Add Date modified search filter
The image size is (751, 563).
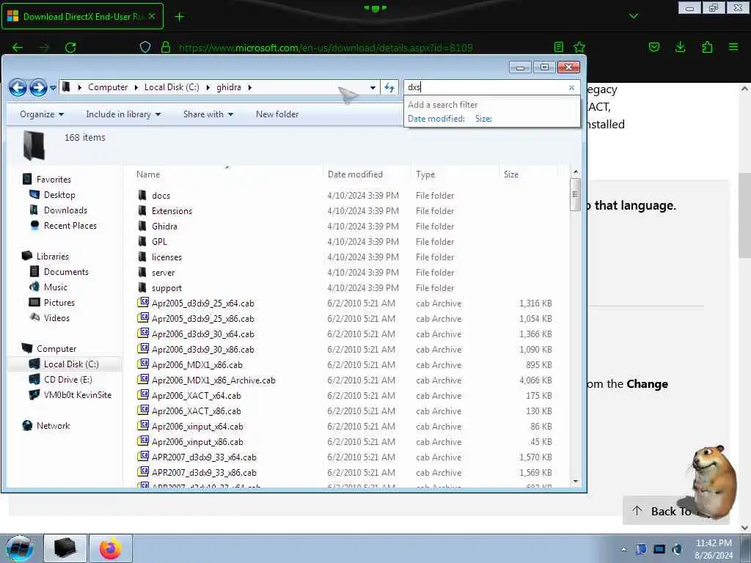(436, 119)
